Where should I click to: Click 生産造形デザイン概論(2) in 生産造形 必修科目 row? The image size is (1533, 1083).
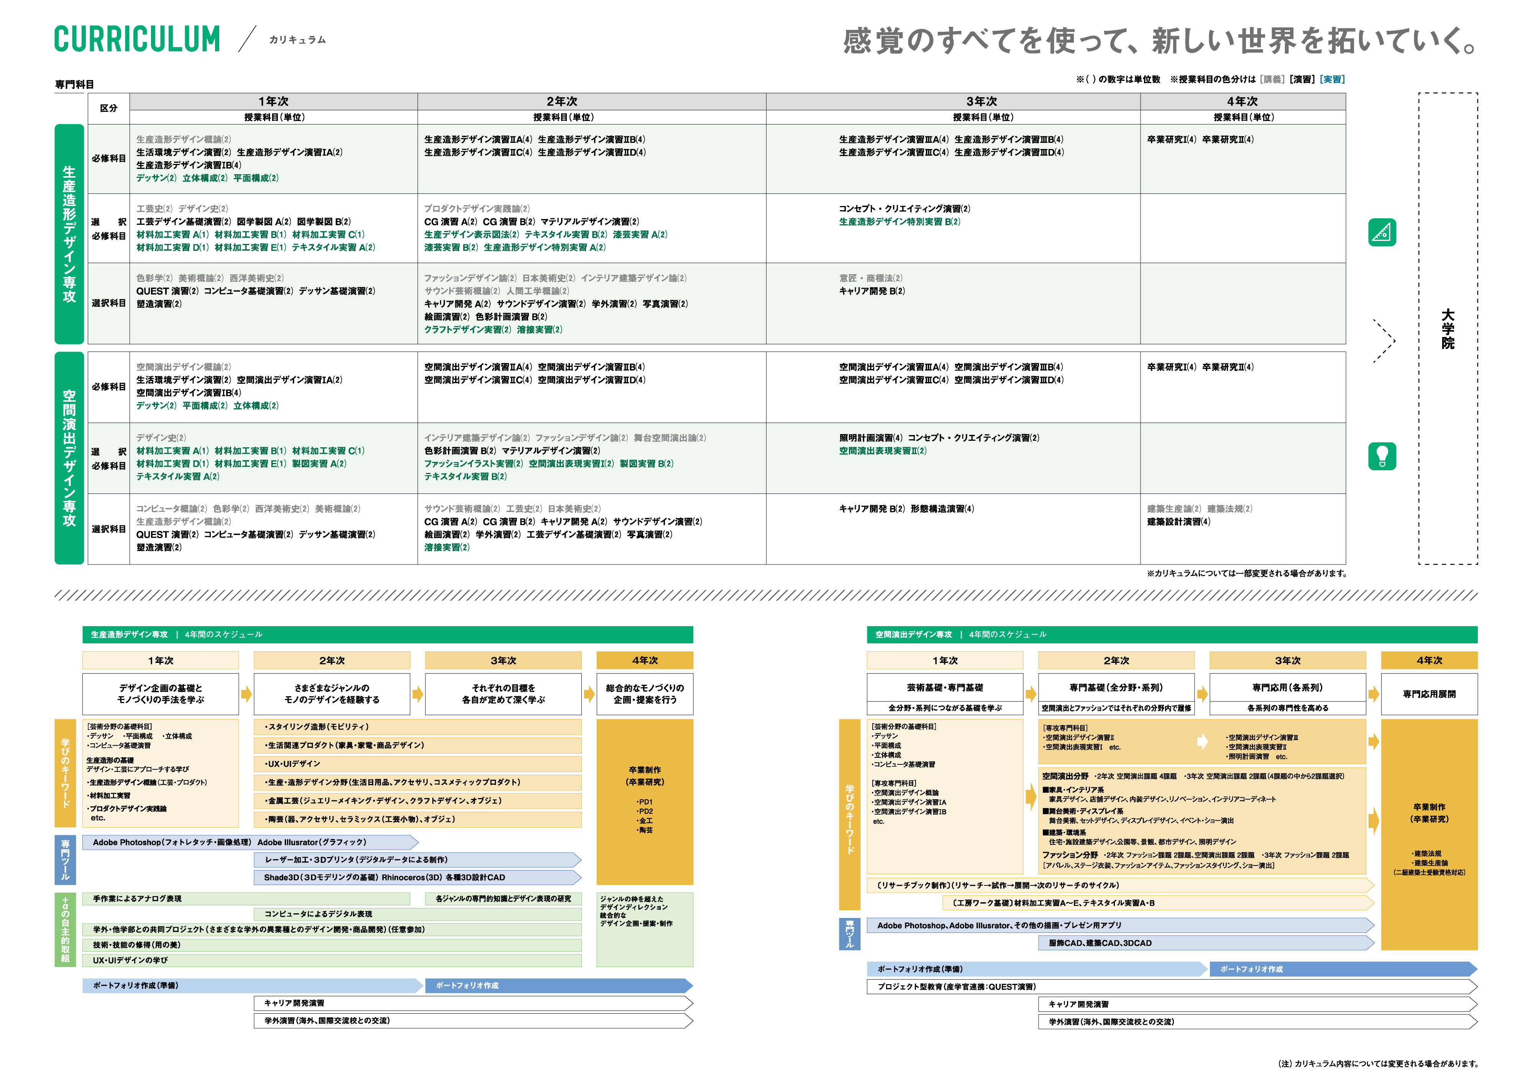[x=184, y=139]
